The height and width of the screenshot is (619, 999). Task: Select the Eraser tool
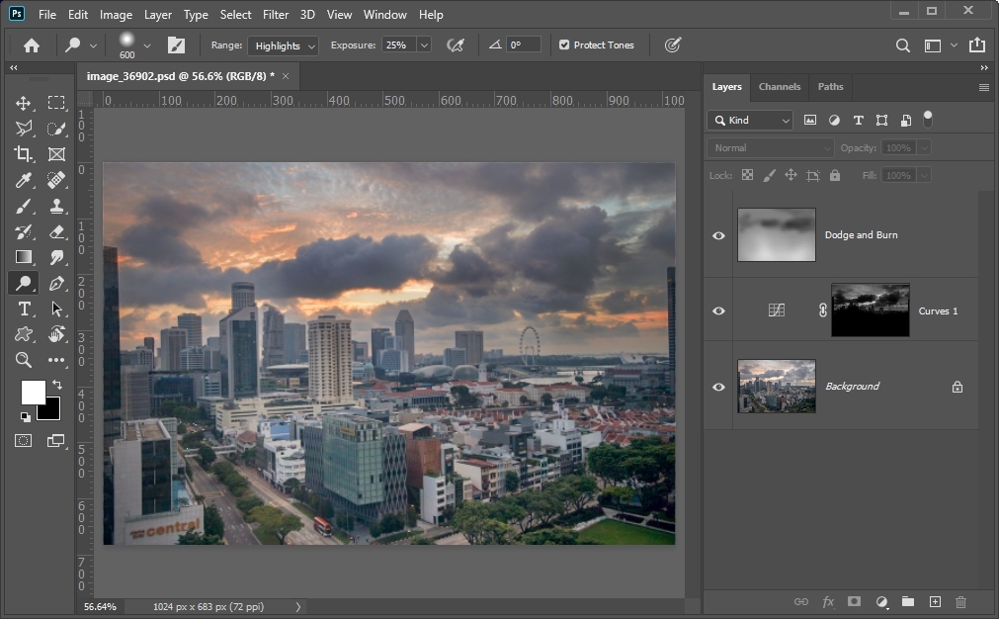point(56,232)
